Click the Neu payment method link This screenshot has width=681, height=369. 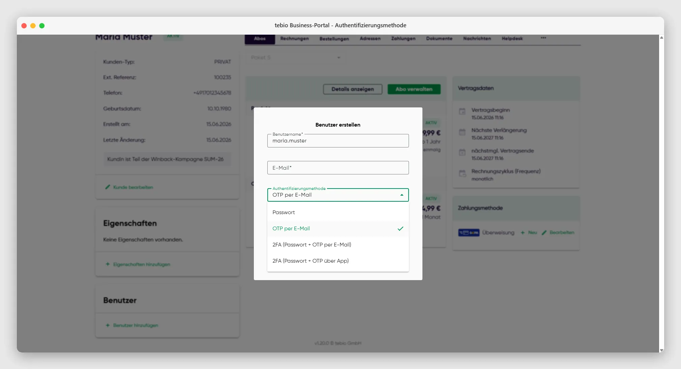[532, 233]
